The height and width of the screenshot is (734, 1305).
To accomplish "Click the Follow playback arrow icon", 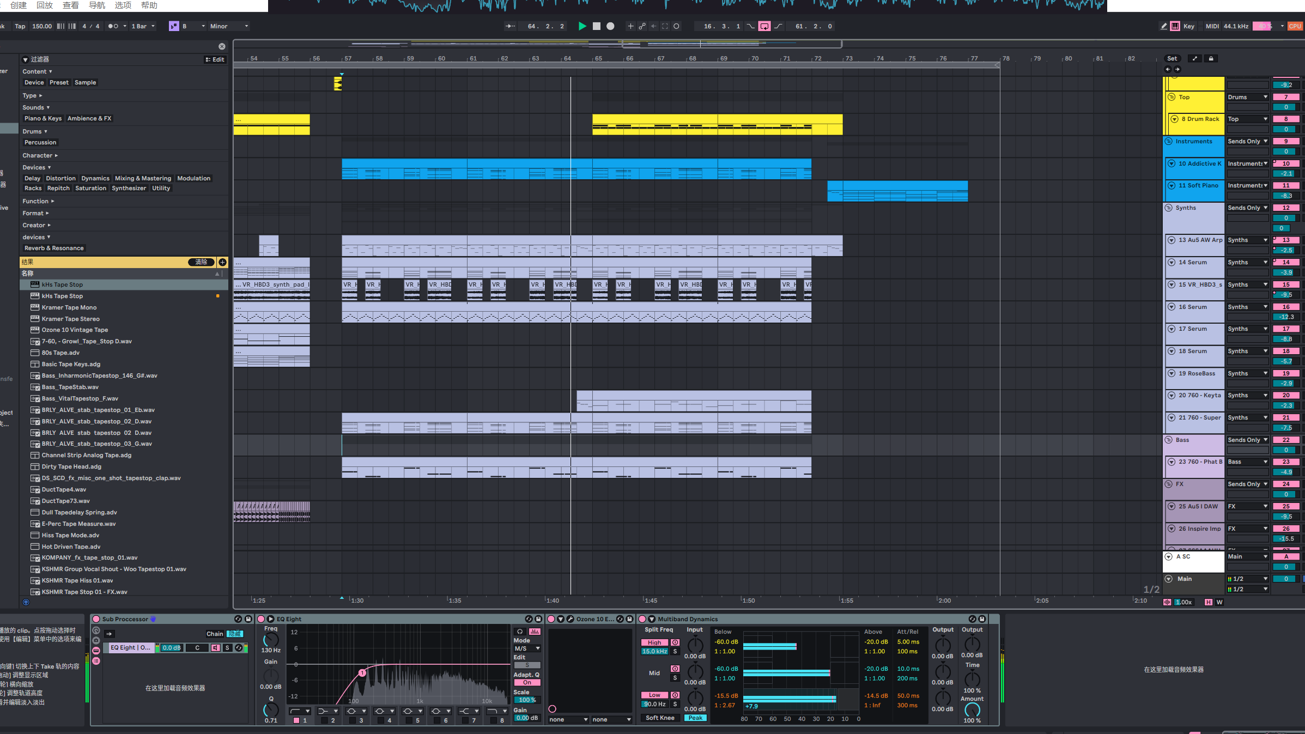I will pos(510,26).
